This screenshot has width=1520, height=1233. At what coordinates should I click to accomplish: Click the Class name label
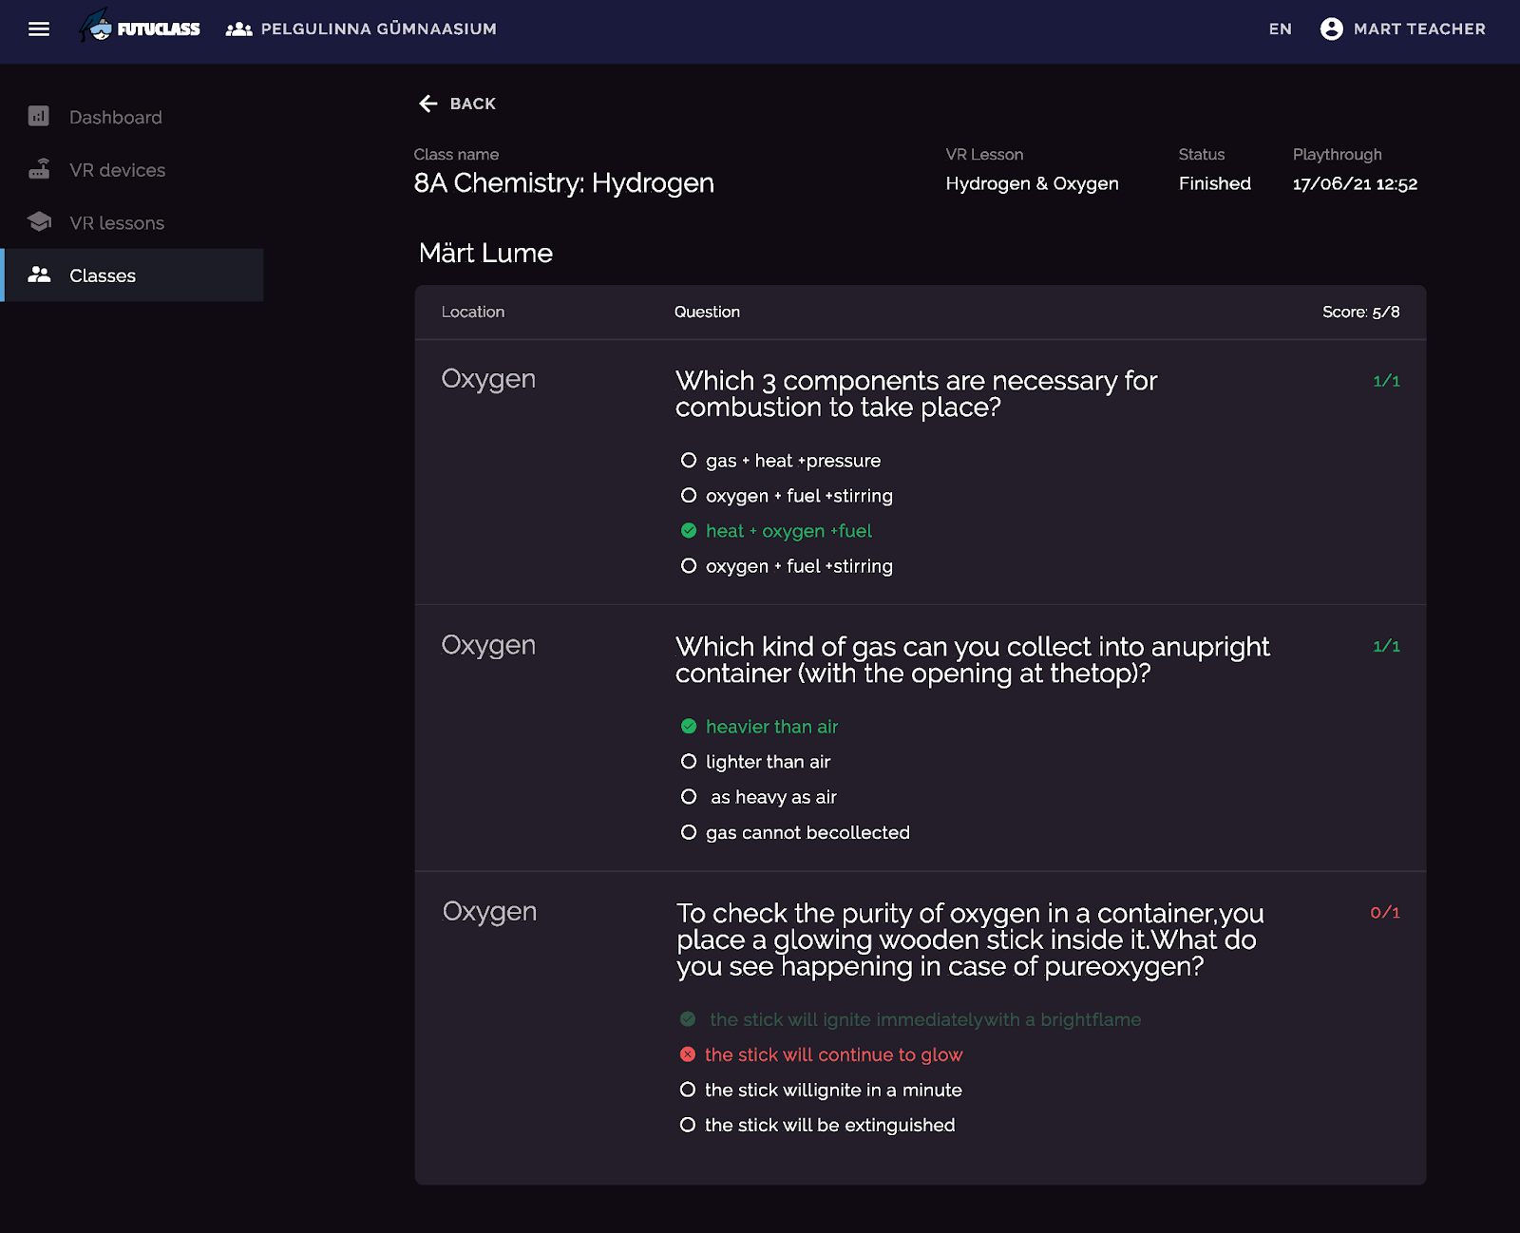(456, 154)
